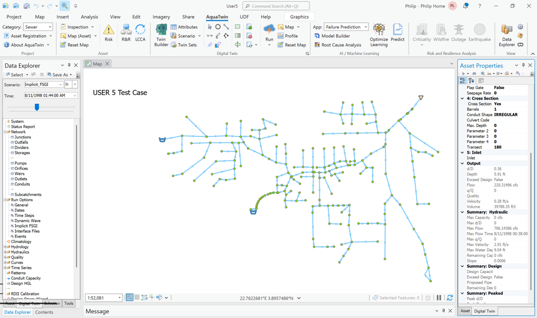Screen dimensions: 537x318
Task: Collapse the Summary: Hydraulic section
Action: pyautogui.click(x=463, y=212)
